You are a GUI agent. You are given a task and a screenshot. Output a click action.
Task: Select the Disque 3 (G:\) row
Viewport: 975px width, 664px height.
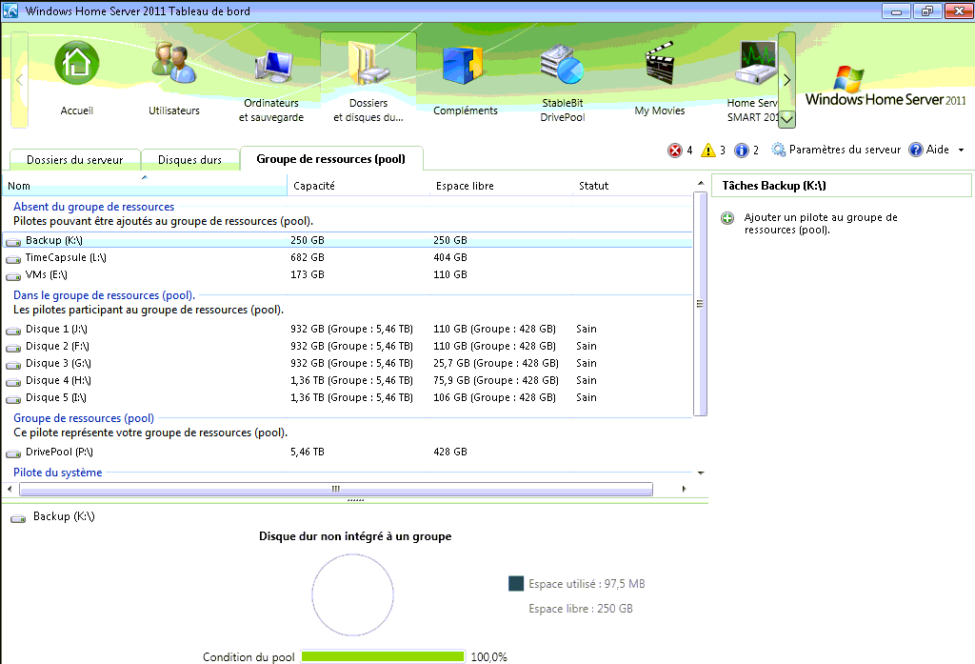[347, 363]
